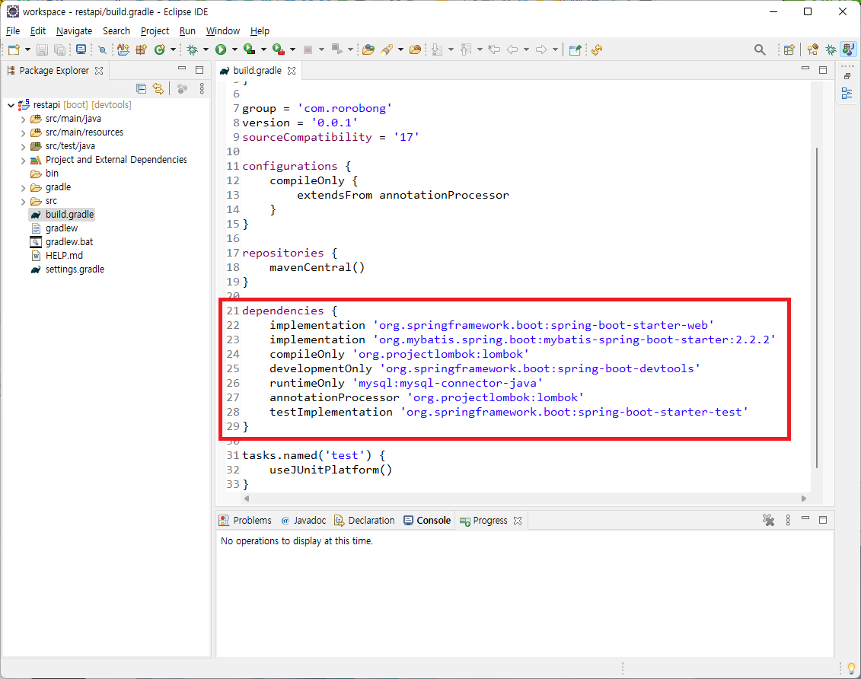Image resolution: width=861 pixels, height=679 pixels.
Task: Click the Search flashlight icon
Action: click(x=387, y=50)
